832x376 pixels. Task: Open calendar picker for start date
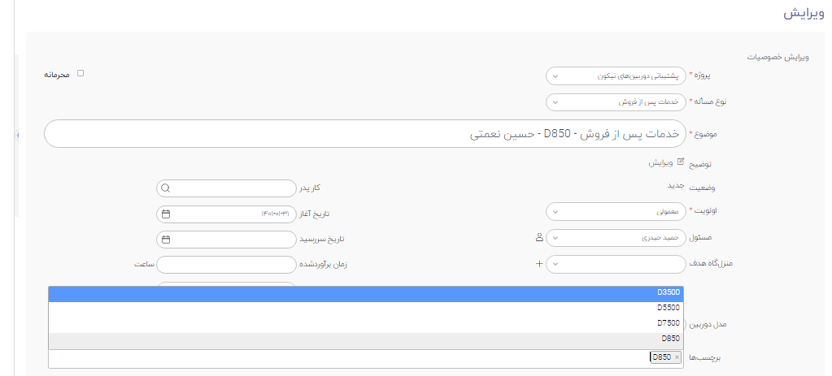pyautogui.click(x=166, y=214)
